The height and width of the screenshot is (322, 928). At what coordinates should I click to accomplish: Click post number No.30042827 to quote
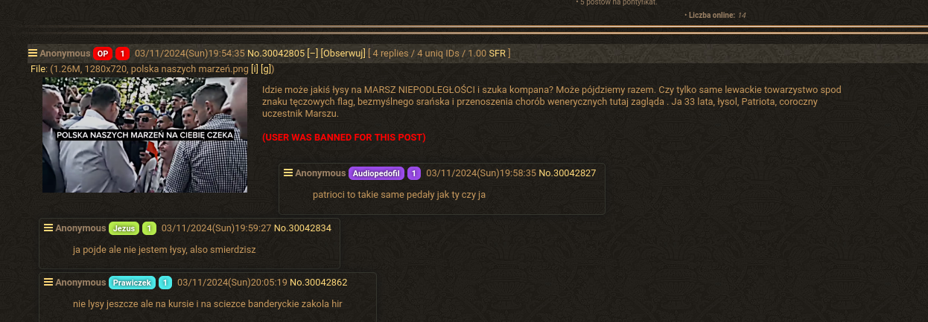[568, 173]
